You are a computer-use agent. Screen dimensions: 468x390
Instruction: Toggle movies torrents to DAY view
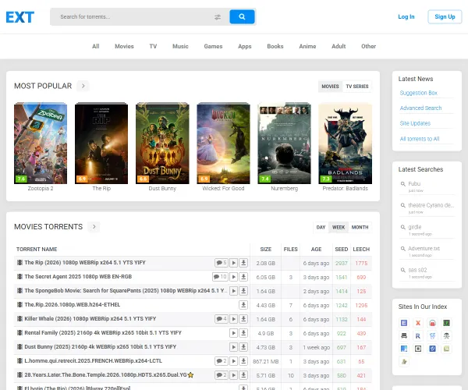tap(321, 227)
